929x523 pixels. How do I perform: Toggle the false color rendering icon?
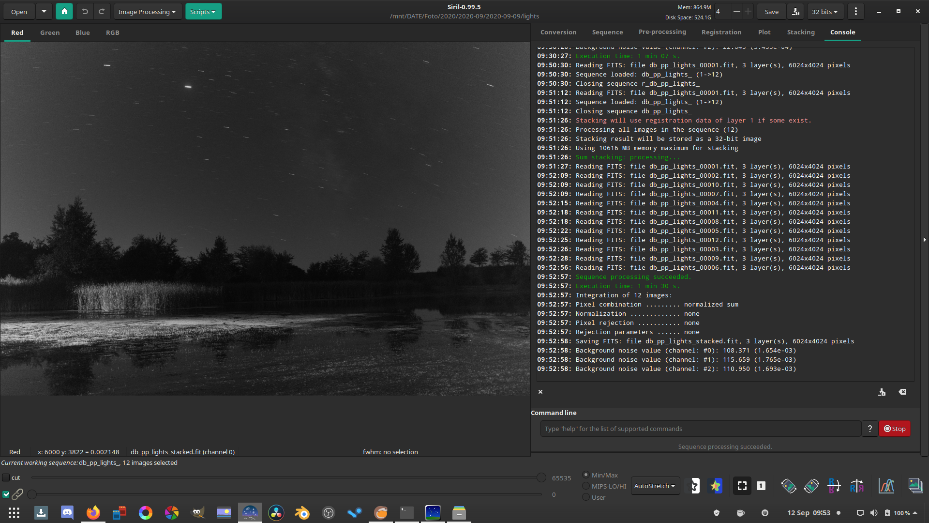pos(715,486)
